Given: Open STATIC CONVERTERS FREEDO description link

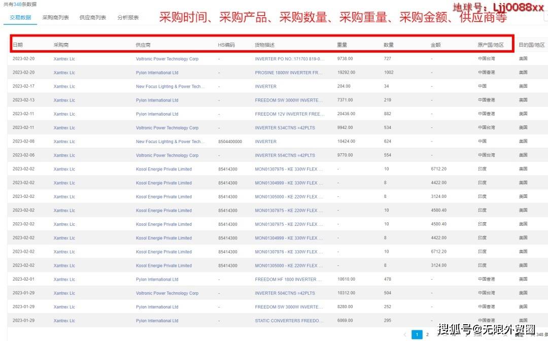Looking at the screenshot, I should [x=289, y=320].
